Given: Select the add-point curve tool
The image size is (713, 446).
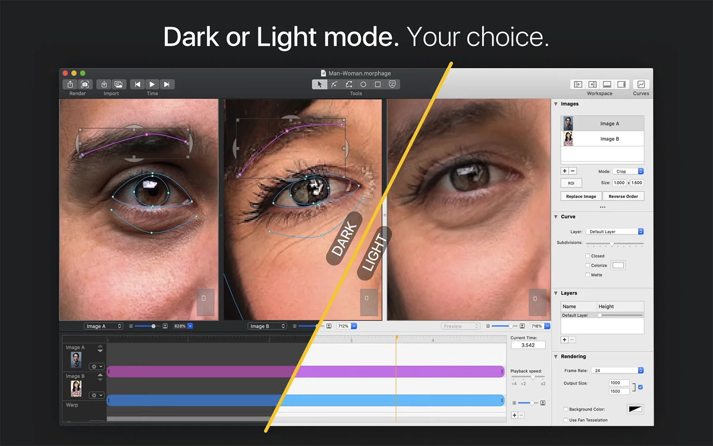Looking at the screenshot, I should (x=334, y=84).
